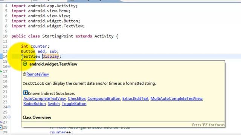This screenshot has height=135, width=241.
Task: Click 'Activity' superclass on line 10
Action: [104, 36]
